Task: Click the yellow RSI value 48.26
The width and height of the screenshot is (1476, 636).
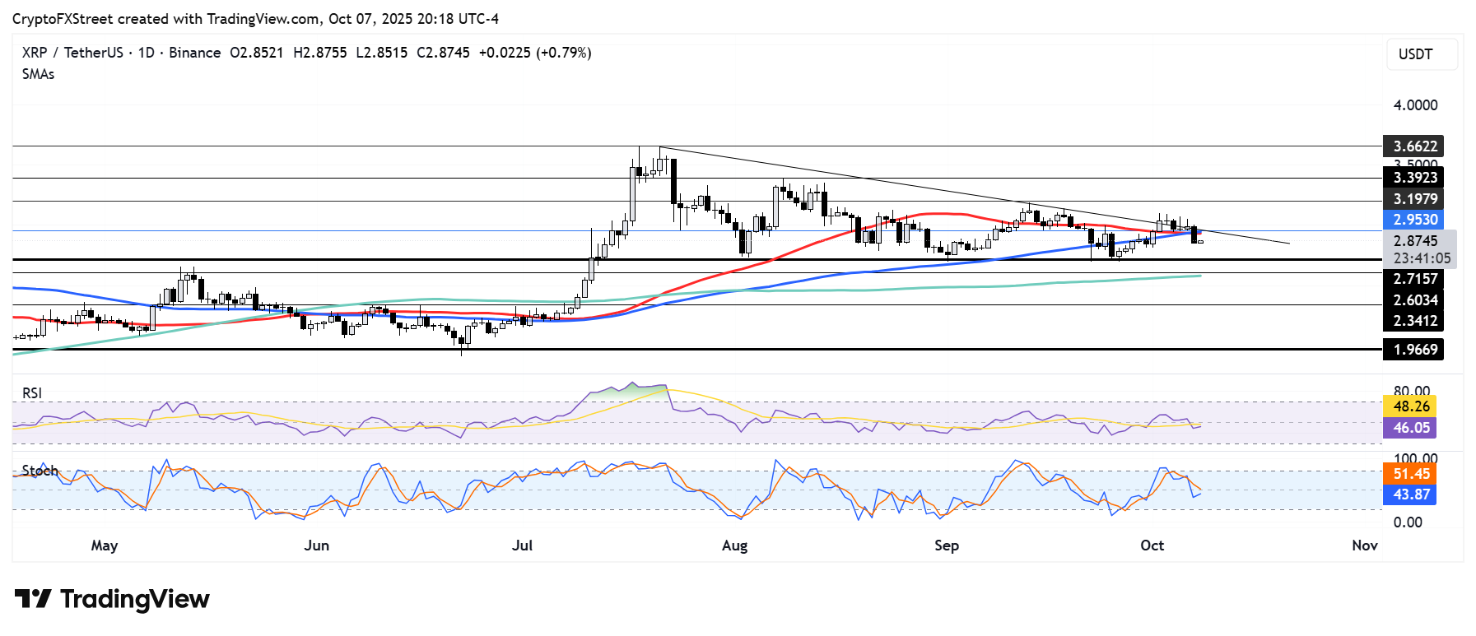Action: click(1410, 406)
